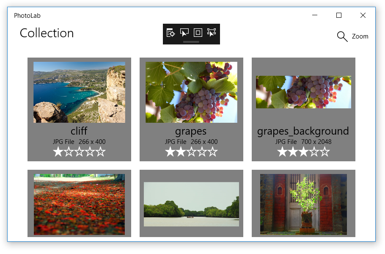
Task: Click the Zoom button label
Action: pyautogui.click(x=360, y=36)
